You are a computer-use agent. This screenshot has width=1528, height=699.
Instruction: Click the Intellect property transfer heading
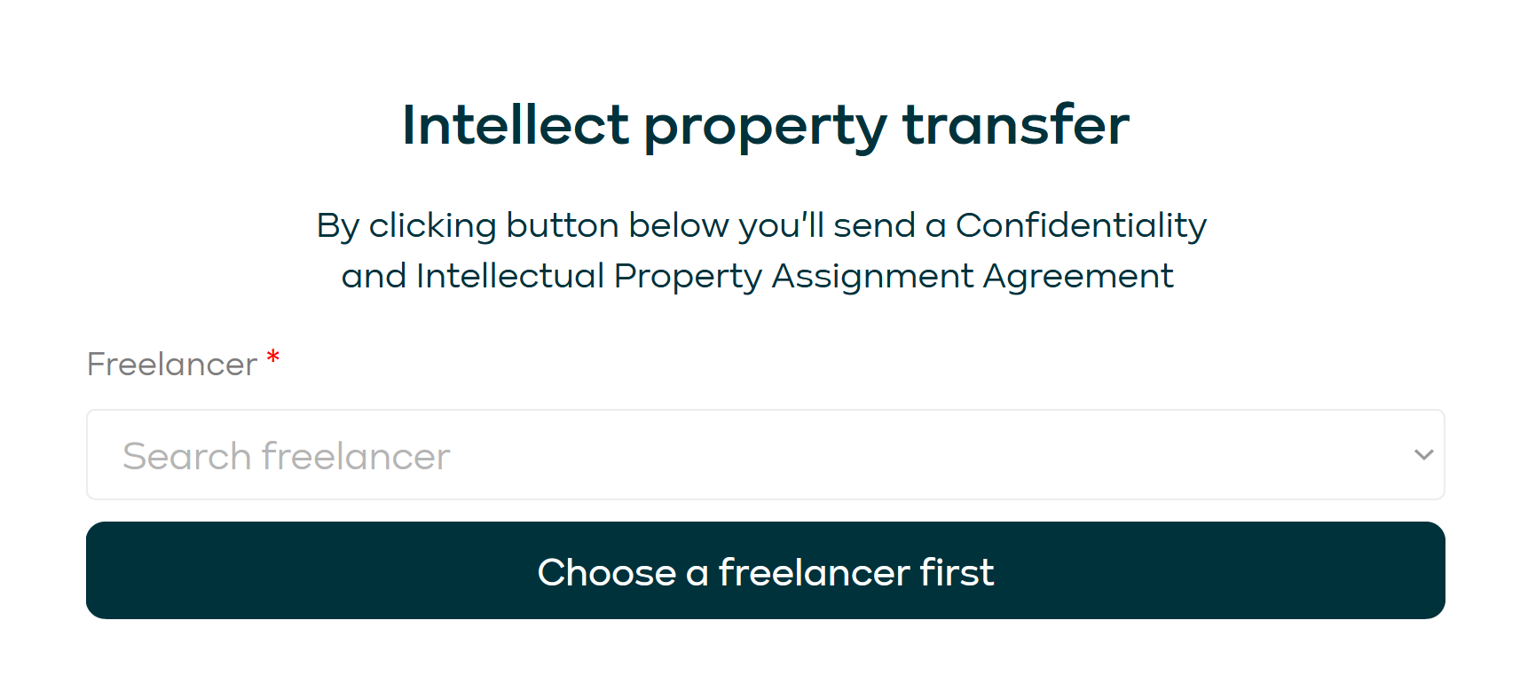click(764, 125)
